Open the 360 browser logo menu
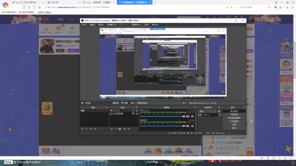296x166 pixels. (x=5, y=5)
